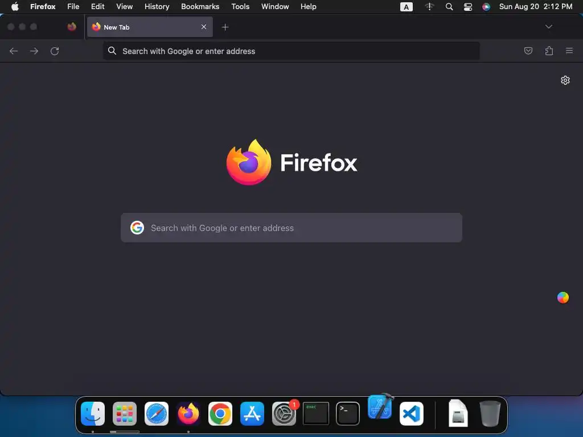Close the New Tab tab

(204, 27)
